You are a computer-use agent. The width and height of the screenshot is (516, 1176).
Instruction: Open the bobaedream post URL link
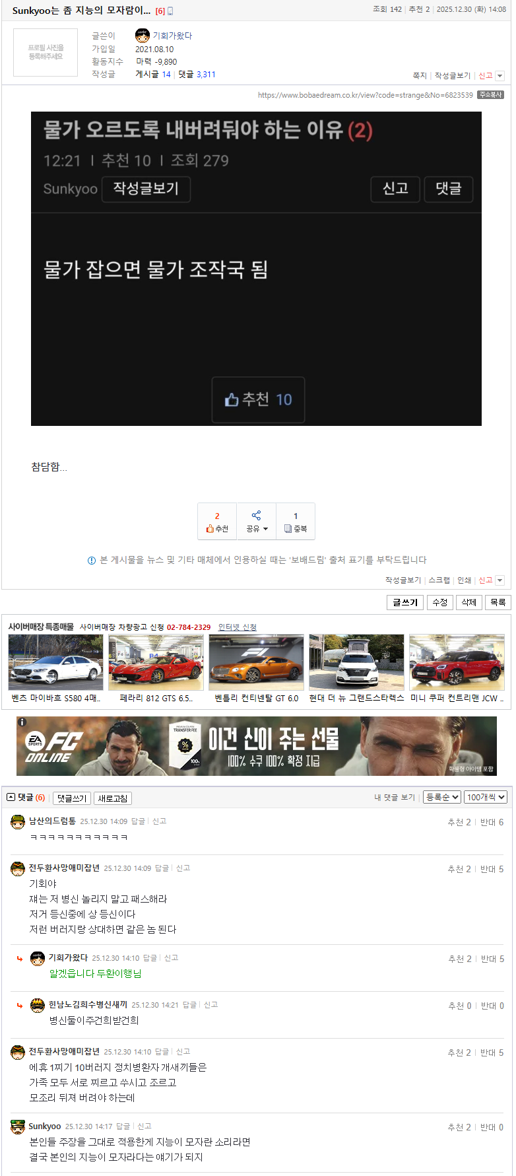pyautogui.click(x=366, y=95)
